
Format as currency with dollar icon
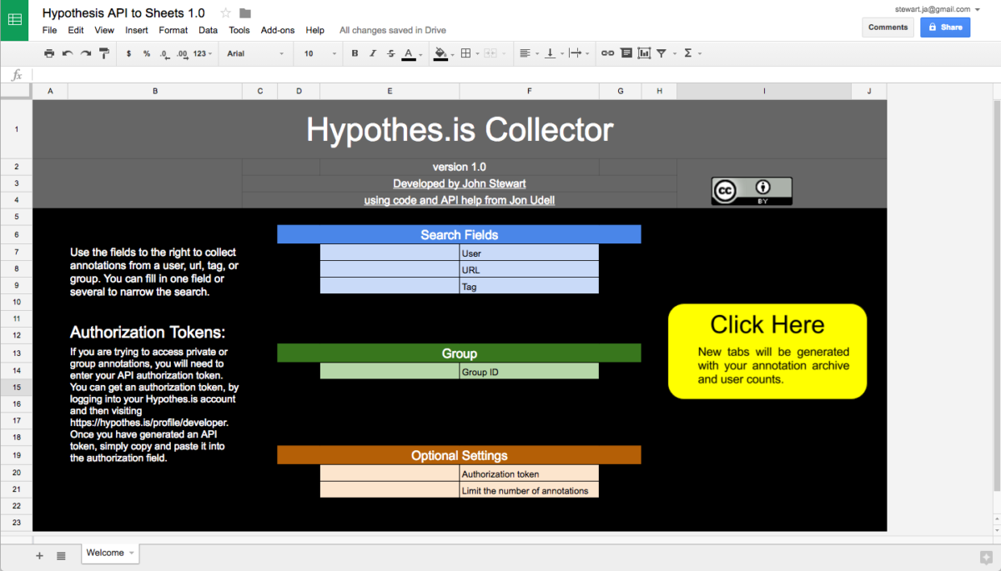point(128,53)
